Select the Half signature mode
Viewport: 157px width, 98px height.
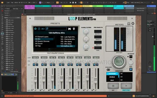coord(112,80)
